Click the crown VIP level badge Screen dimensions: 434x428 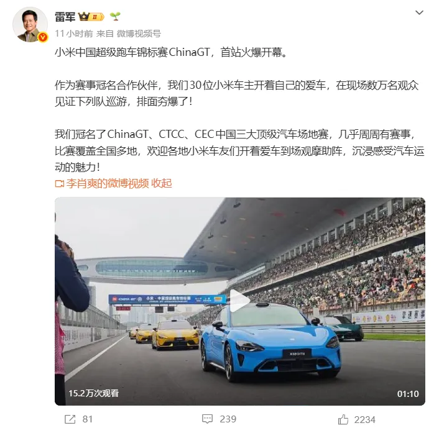tap(91, 17)
